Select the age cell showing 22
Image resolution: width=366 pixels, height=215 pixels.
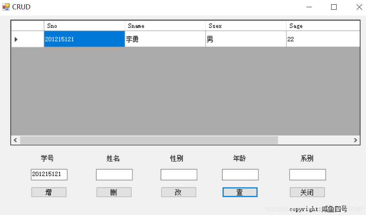click(x=323, y=39)
